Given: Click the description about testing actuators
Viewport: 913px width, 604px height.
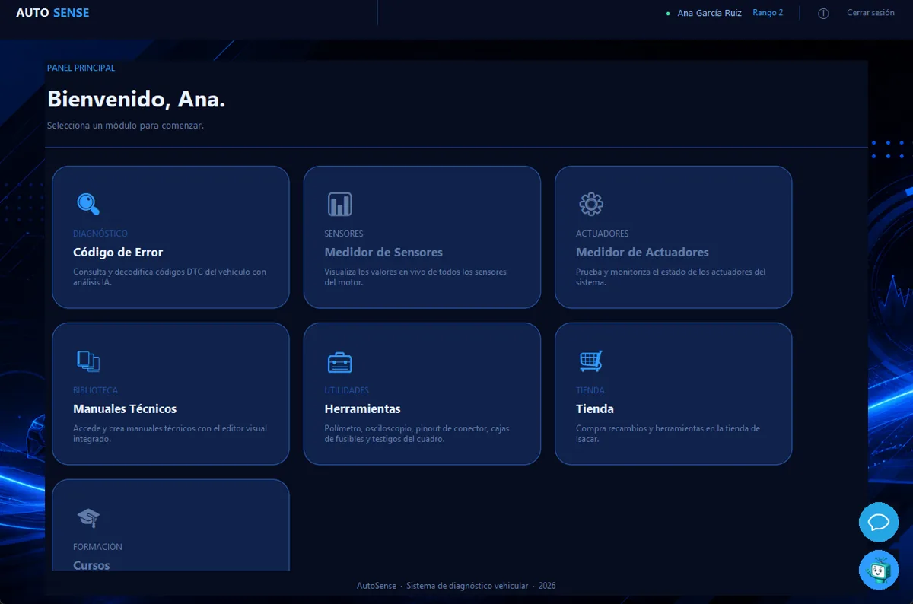Looking at the screenshot, I should click(671, 277).
